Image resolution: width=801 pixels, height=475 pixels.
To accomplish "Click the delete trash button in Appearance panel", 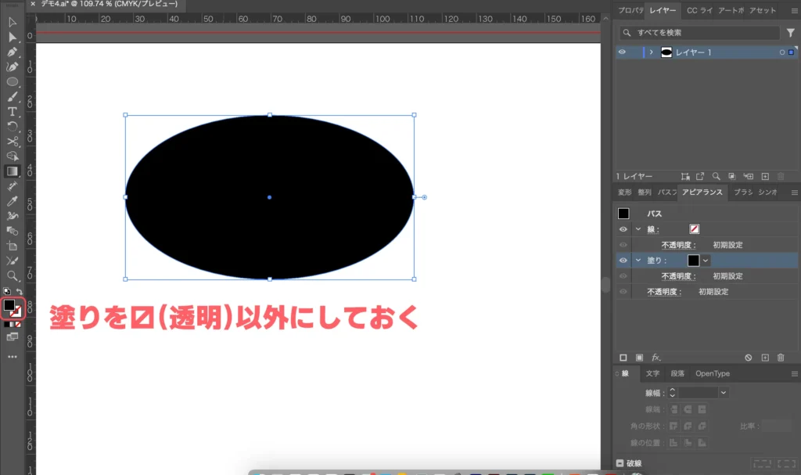I will click(781, 358).
